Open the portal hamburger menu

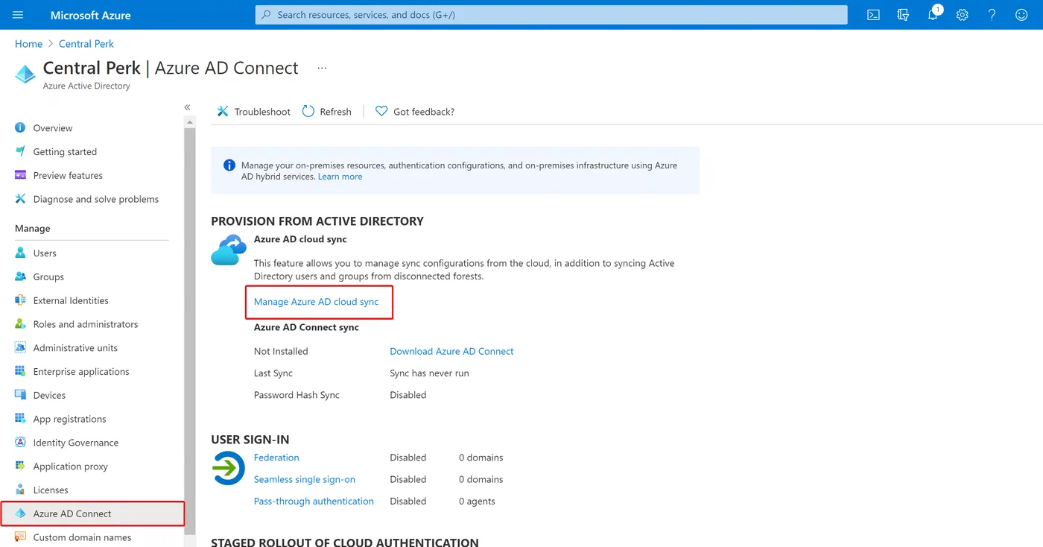18,15
